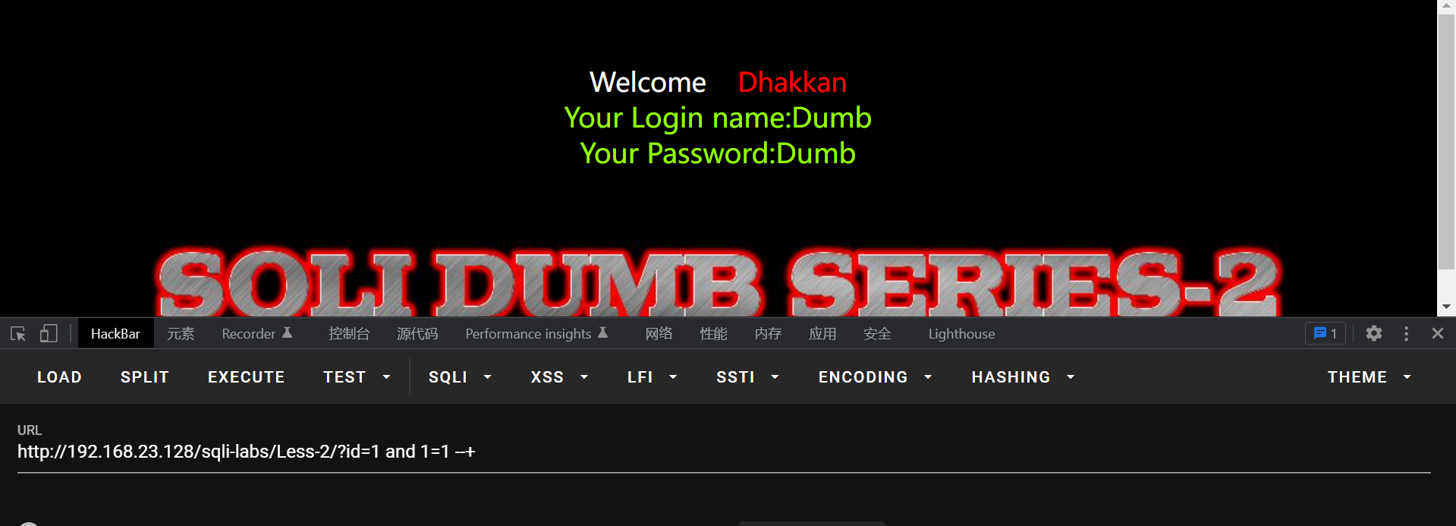This screenshot has height=526, width=1456.
Task: Click the page vertical scrollbar down arrow
Action: 1446,307
